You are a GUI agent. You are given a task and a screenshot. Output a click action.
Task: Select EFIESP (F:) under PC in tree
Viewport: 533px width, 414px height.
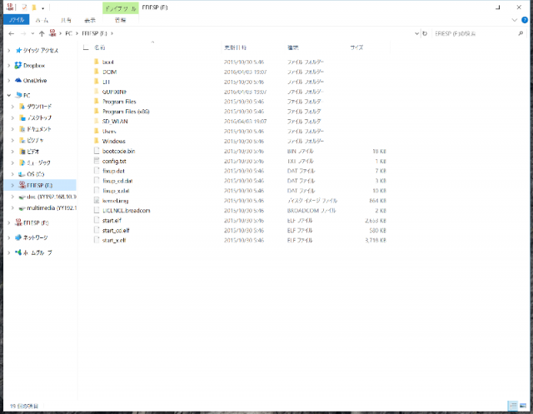point(40,185)
